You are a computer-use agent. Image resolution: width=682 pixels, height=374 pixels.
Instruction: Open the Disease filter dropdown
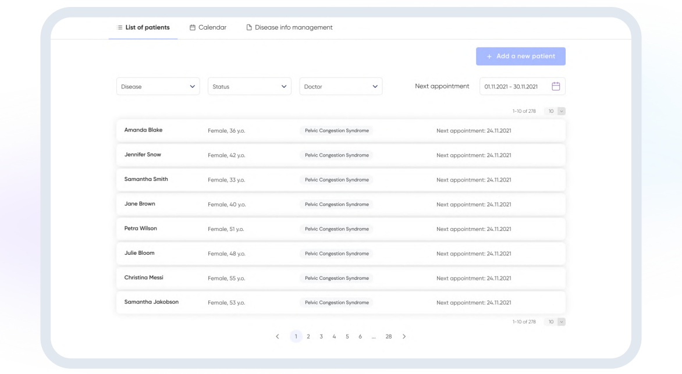[x=158, y=87]
